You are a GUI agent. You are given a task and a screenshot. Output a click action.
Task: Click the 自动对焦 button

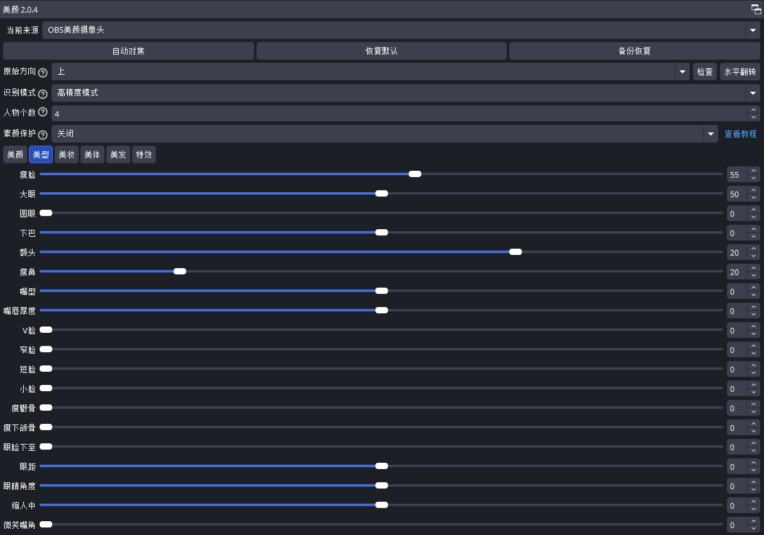pyautogui.click(x=128, y=51)
